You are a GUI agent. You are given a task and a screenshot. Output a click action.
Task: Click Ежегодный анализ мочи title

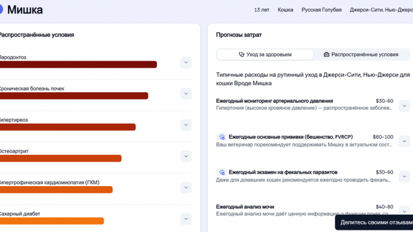245,207
